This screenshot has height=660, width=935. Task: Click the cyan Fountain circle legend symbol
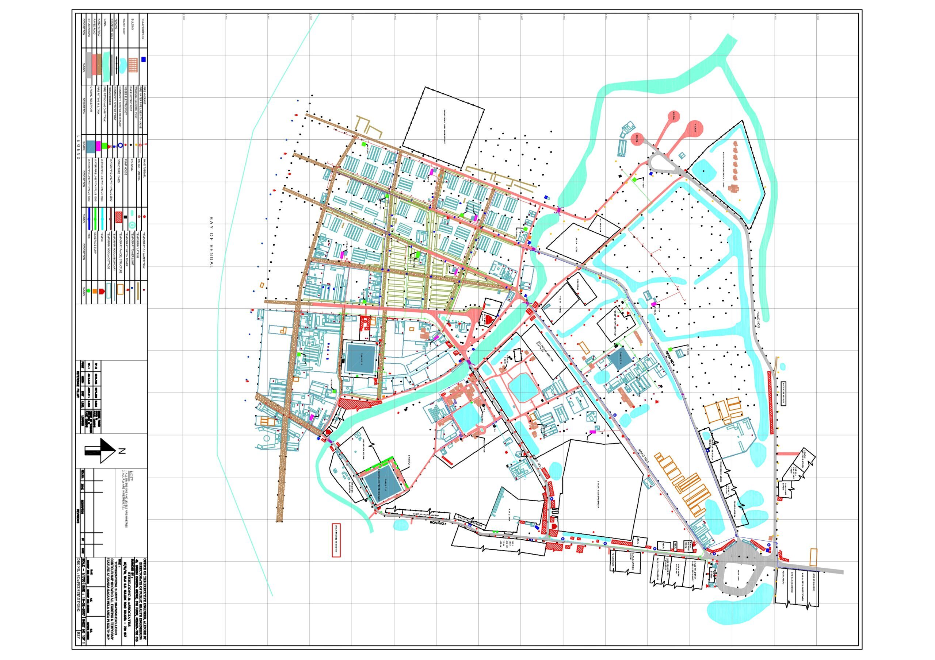[x=132, y=225]
